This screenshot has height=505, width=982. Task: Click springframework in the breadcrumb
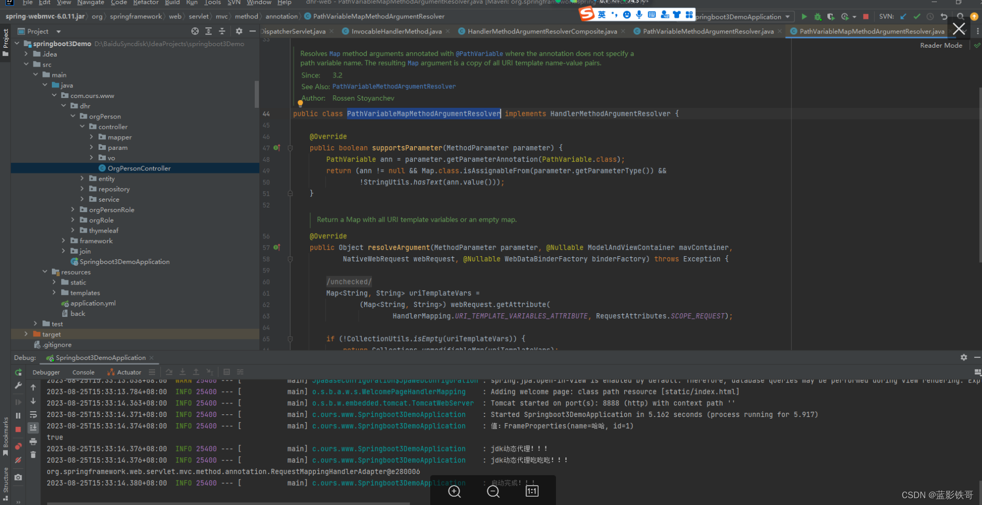click(136, 17)
